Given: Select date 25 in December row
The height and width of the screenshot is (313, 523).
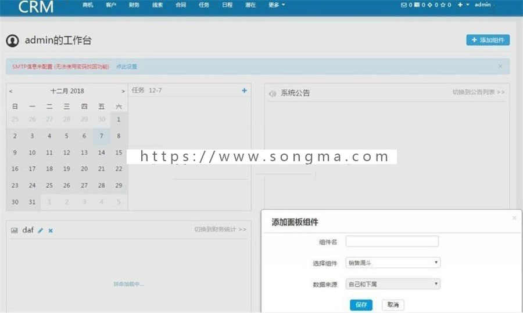Looking at the screenshot, I should tap(49, 185).
